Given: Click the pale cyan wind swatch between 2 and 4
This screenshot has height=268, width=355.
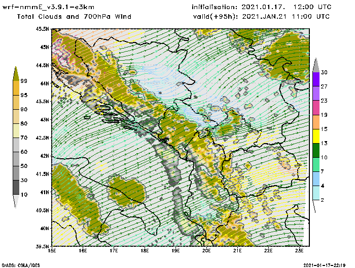Looking at the screenshot, I should (316, 193).
